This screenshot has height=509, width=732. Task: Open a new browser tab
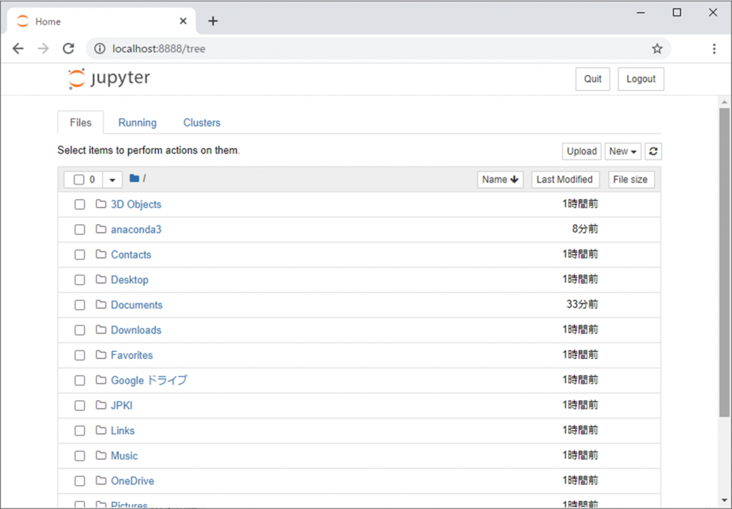click(x=212, y=21)
